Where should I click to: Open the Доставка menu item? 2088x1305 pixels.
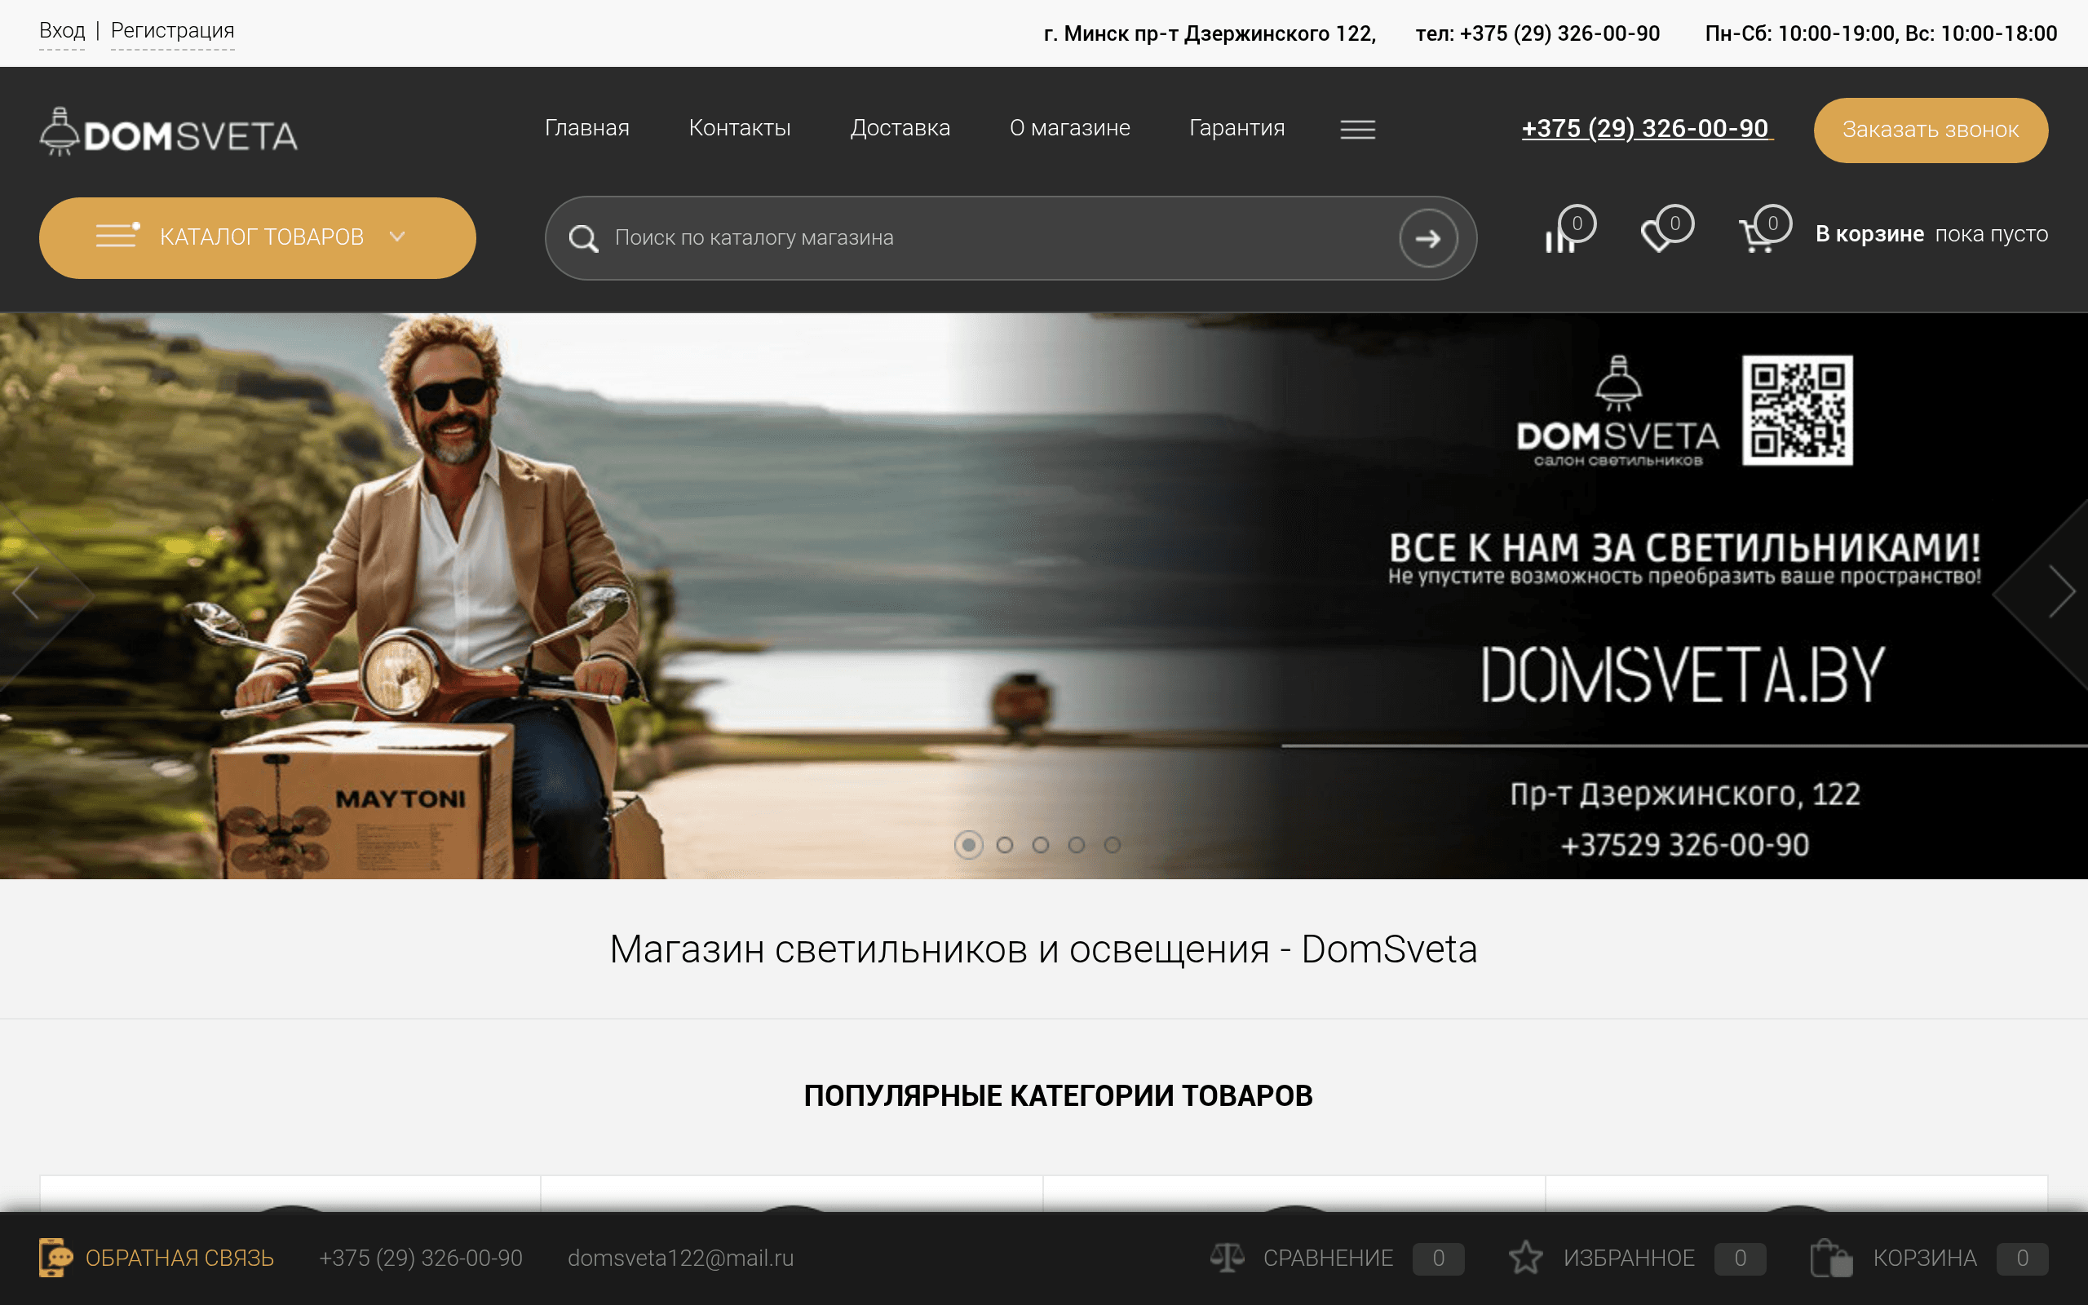[x=900, y=128]
